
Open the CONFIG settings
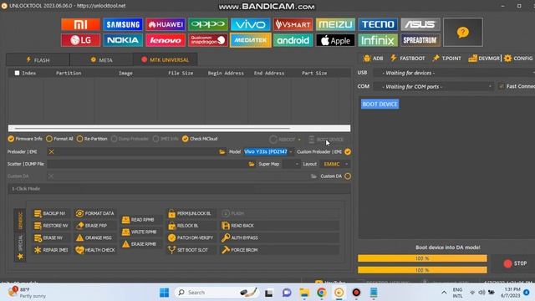pos(518,59)
